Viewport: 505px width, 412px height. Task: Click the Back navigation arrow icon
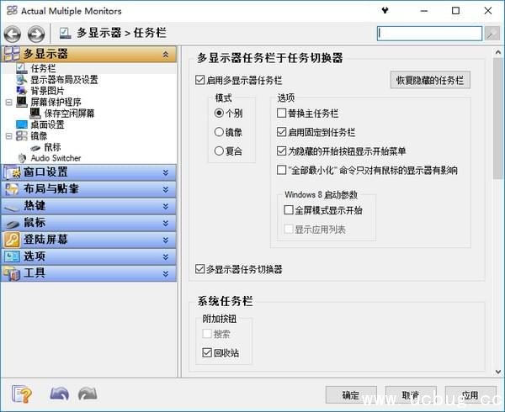point(13,34)
